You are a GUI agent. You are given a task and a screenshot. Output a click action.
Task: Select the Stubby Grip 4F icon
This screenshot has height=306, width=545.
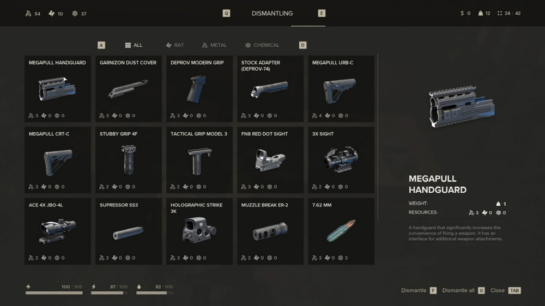coord(128,160)
